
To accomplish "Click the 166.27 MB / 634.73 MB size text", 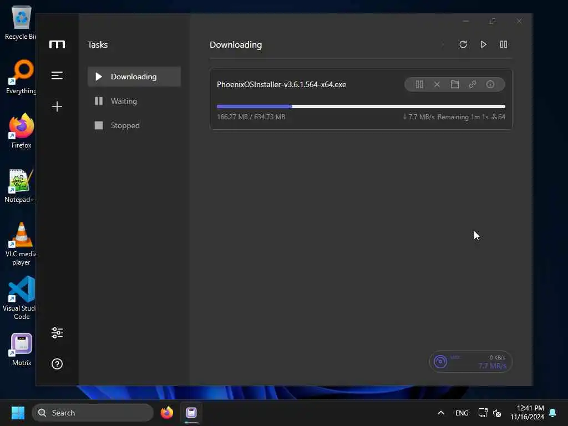I will coord(251,116).
